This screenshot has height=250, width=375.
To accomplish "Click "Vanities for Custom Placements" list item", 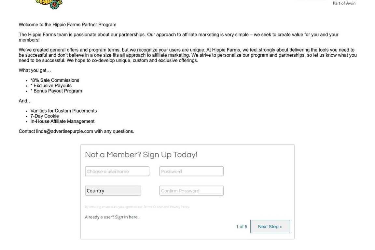I will 63,111.
